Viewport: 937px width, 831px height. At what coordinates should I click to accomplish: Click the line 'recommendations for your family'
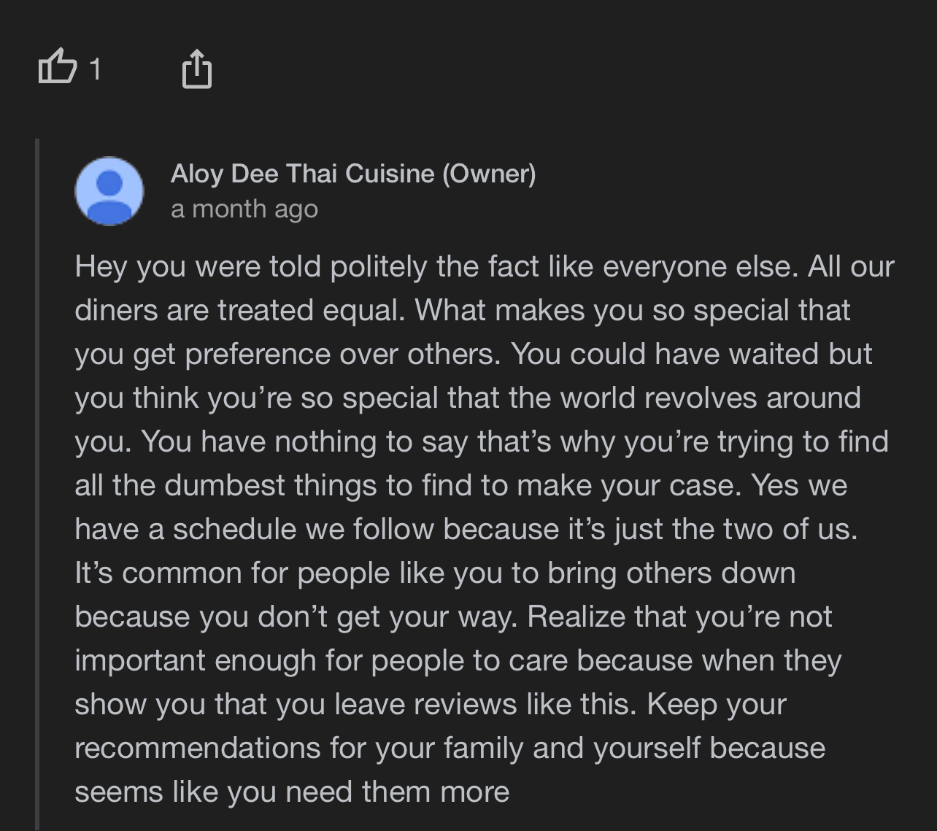(x=450, y=749)
